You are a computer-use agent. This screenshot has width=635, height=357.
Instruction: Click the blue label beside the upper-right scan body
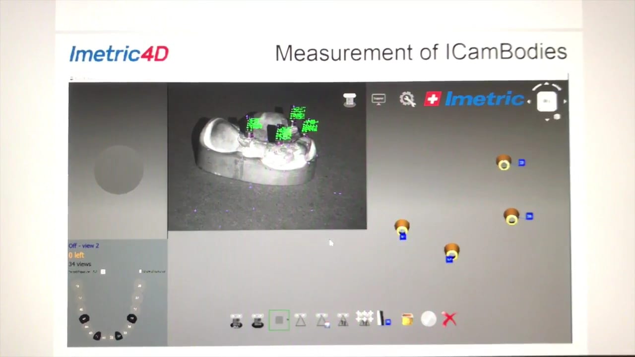(x=521, y=162)
